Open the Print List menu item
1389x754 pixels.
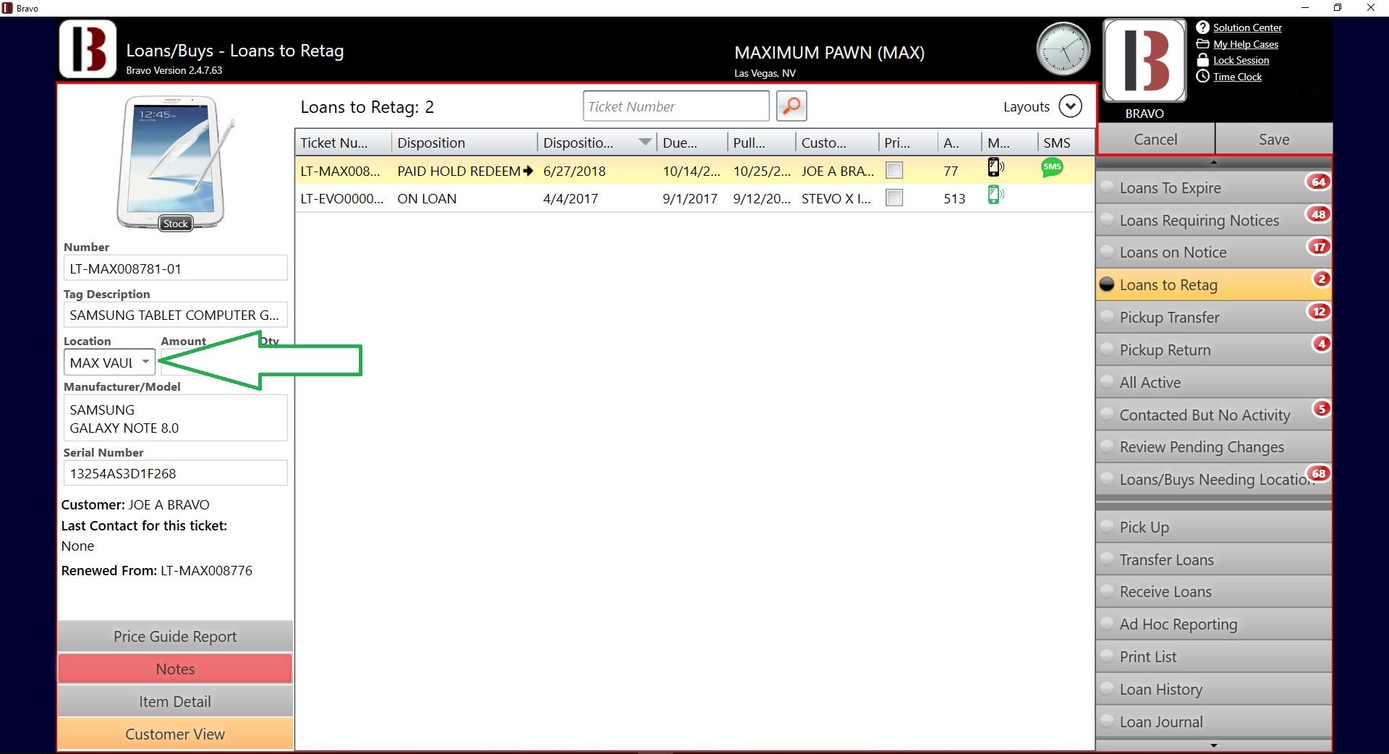click(x=1214, y=656)
